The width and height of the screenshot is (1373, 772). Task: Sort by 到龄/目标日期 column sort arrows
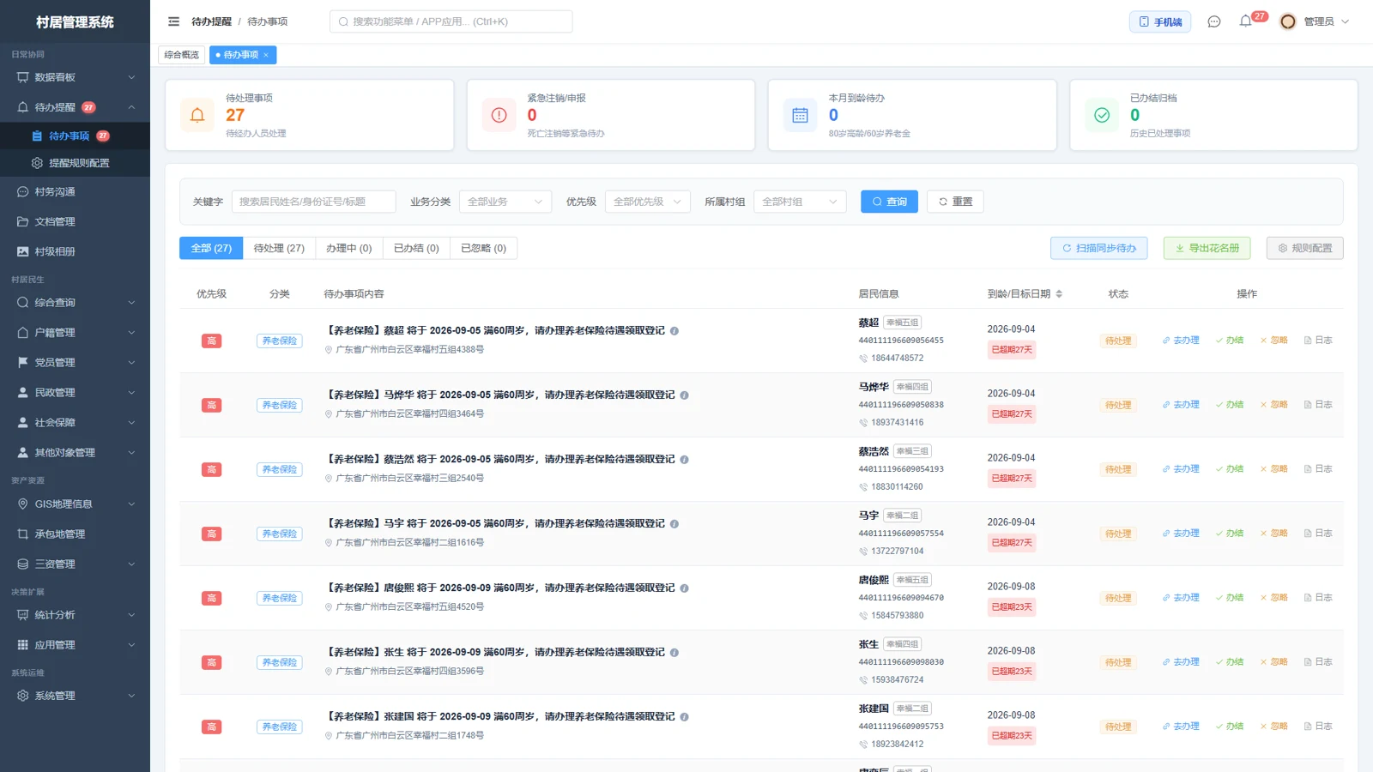[1059, 293]
